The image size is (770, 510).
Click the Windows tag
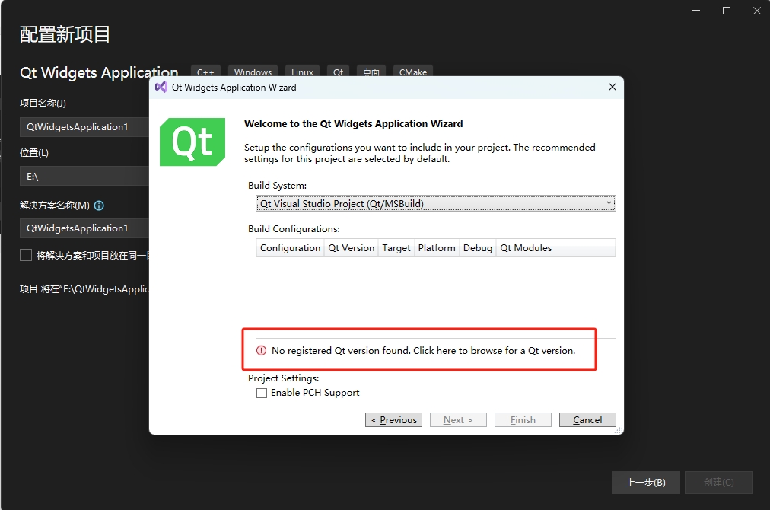253,72
